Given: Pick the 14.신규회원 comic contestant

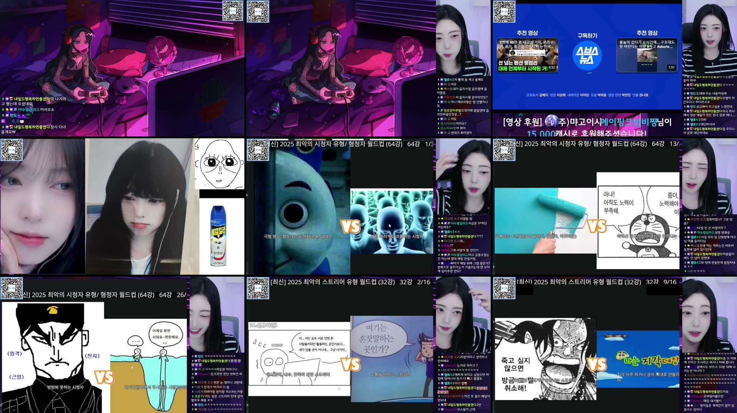Looking at the screenshot, I should point(299,359).
